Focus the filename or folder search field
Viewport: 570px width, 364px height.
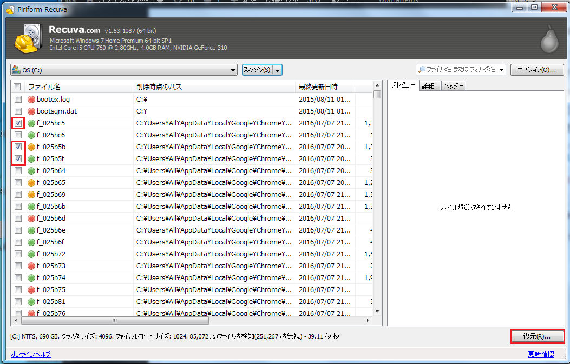[461, 69]
